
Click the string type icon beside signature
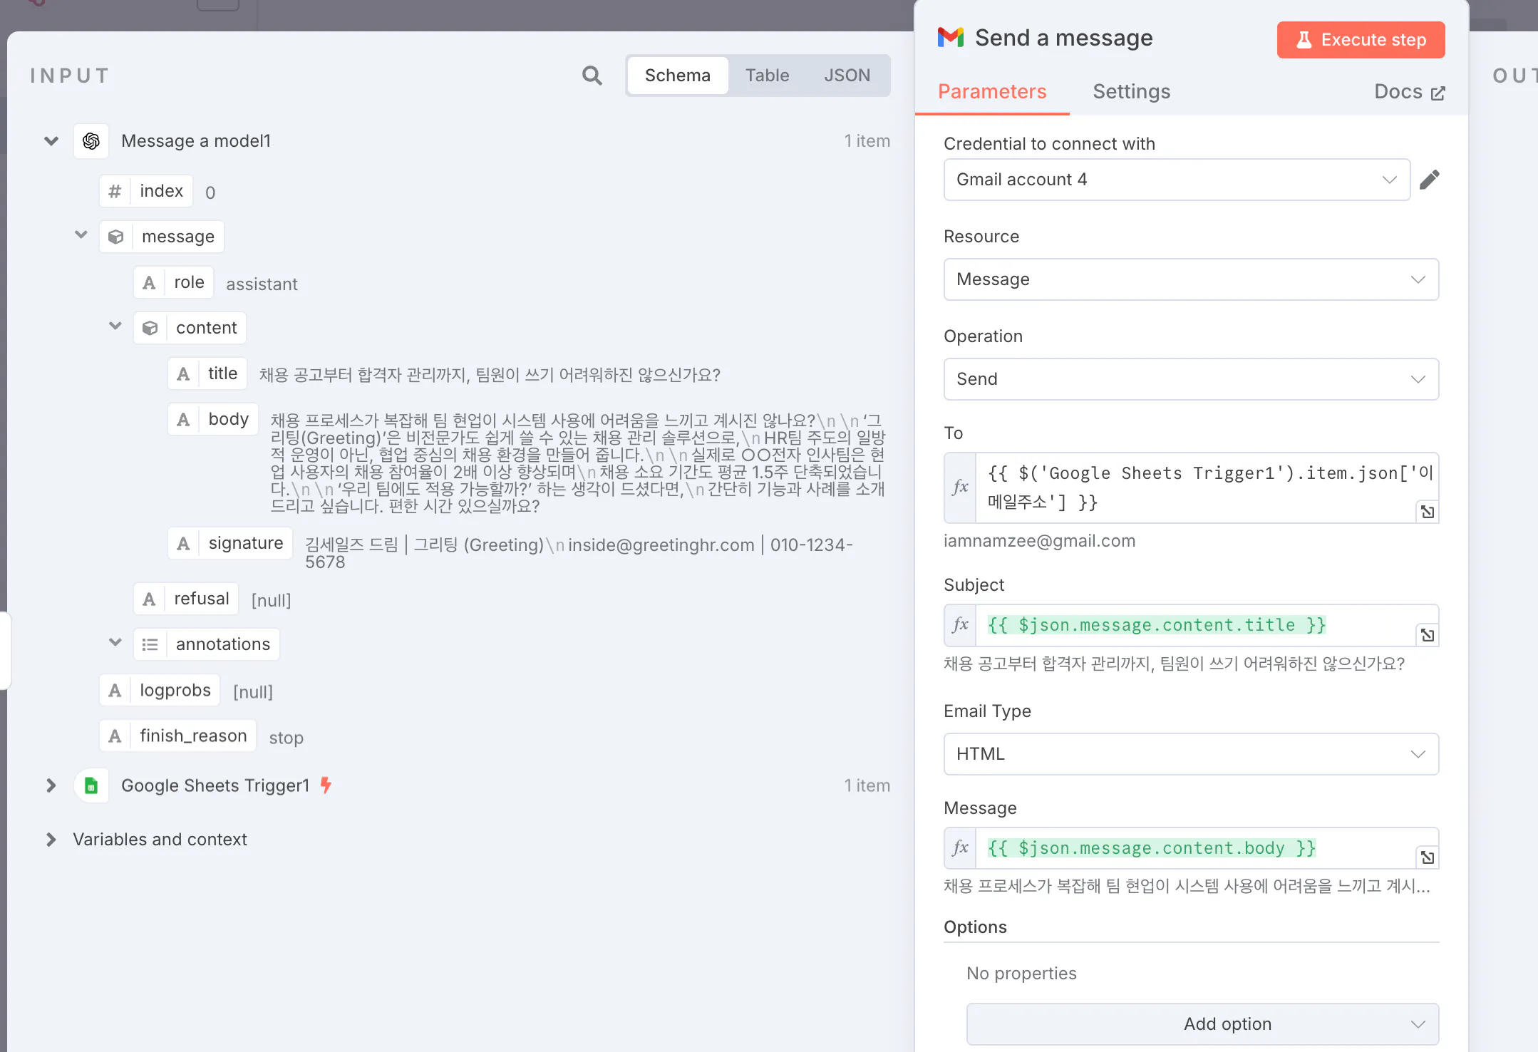pyautogui.click(x=183, y=543)
